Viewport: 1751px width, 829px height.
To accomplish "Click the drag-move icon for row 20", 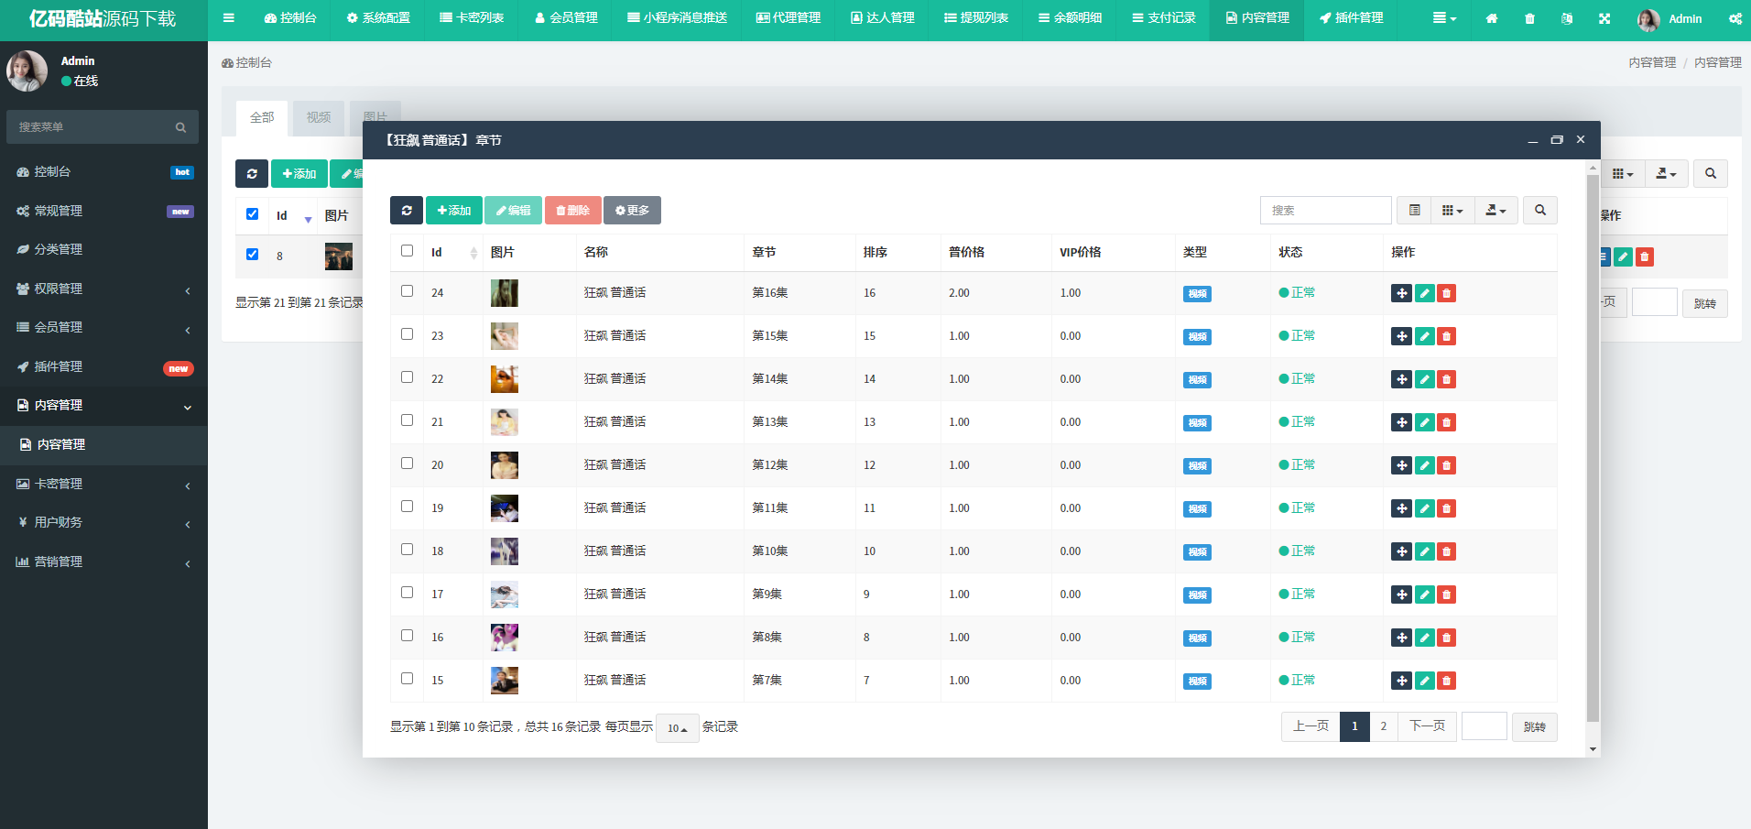I will coord(1401,465).
